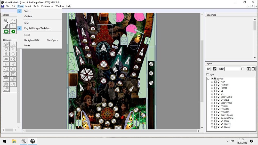The image size is (258, 145).
Task: Pick the Flipper element tool
Action: 13,49
